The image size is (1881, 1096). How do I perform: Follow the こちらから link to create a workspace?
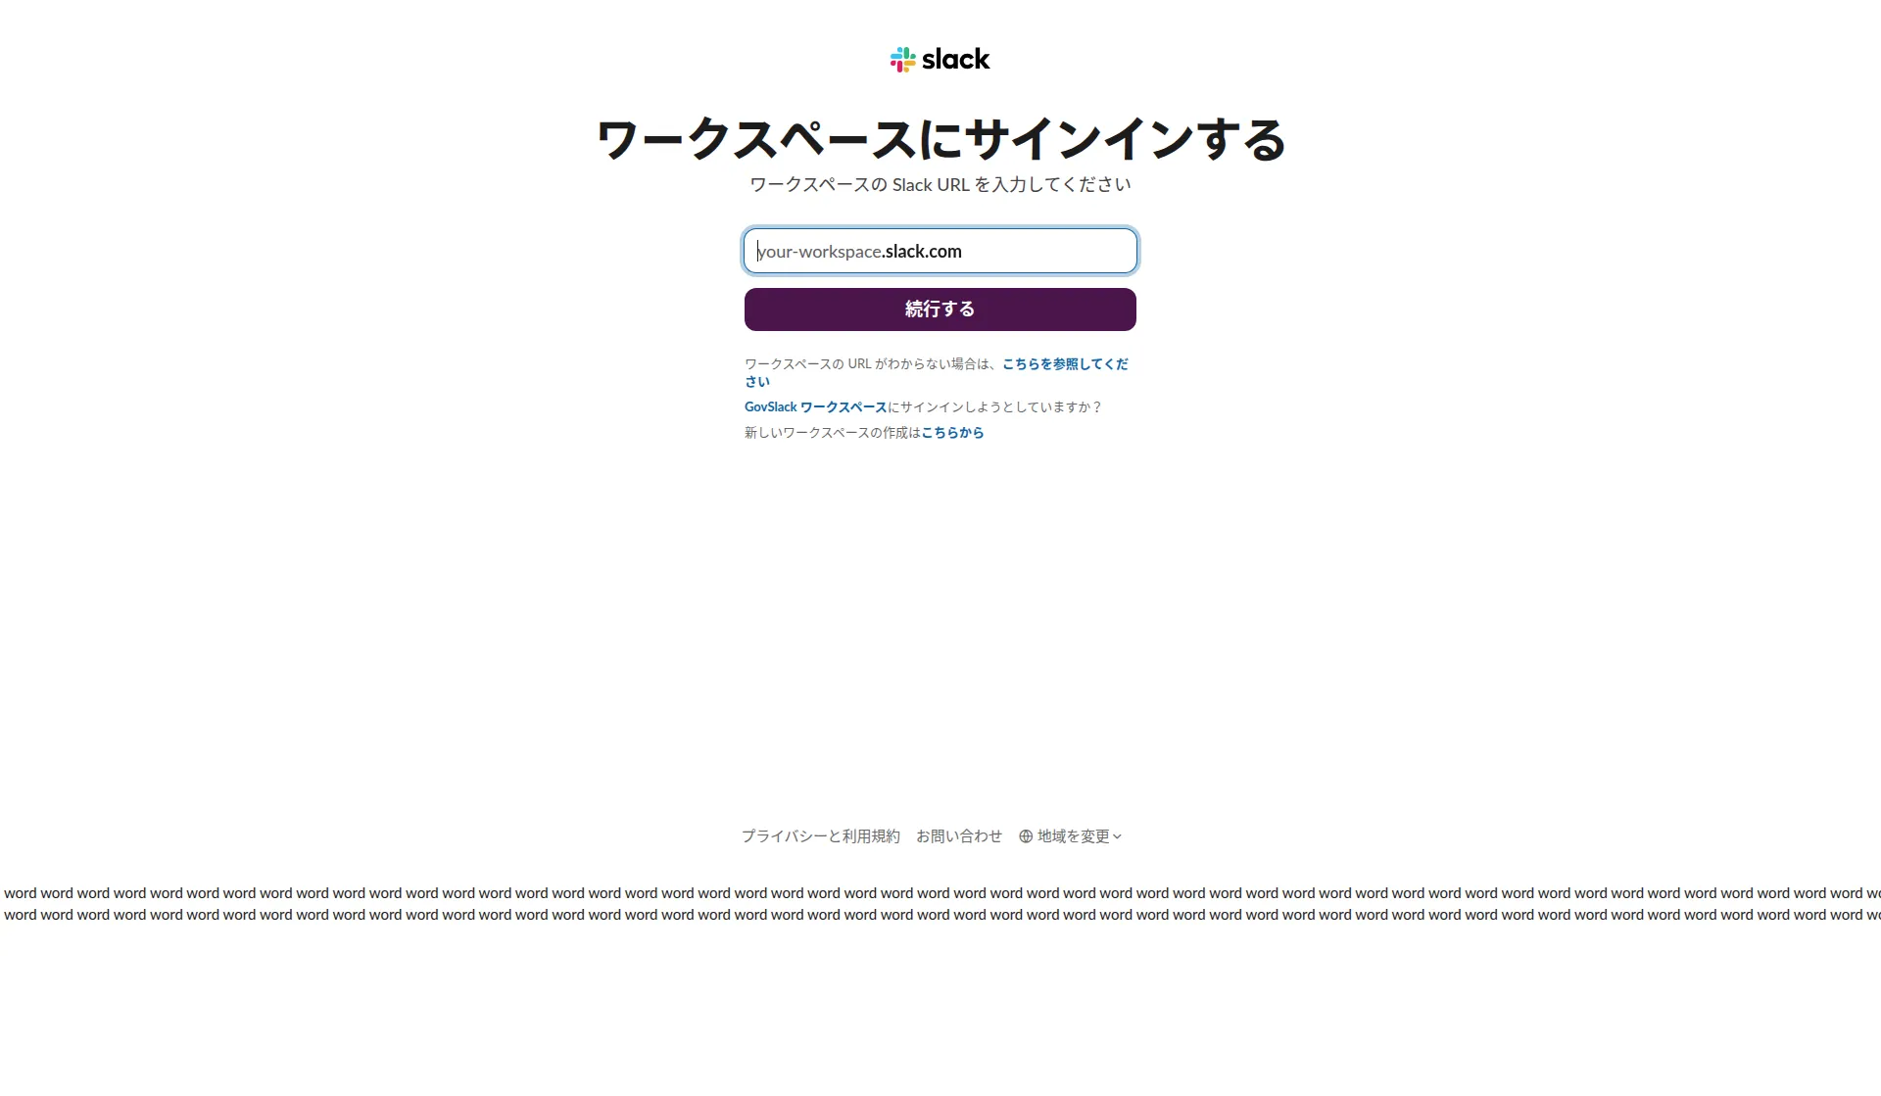click(x=952, y=433)
